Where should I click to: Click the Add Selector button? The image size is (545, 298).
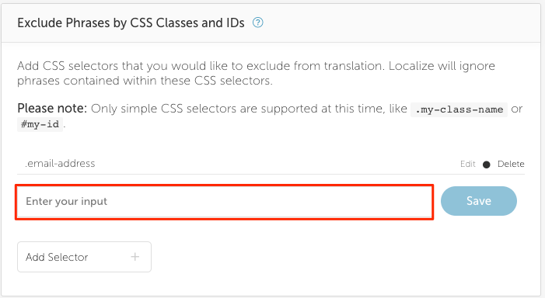point(84,257)
